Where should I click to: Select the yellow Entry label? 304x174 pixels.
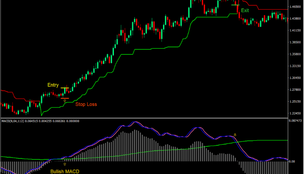coord(53,85)
